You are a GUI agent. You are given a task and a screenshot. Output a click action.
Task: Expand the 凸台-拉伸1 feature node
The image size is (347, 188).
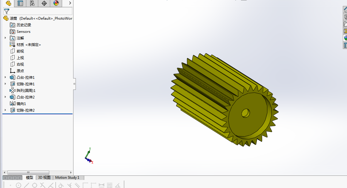coord(5,77)
